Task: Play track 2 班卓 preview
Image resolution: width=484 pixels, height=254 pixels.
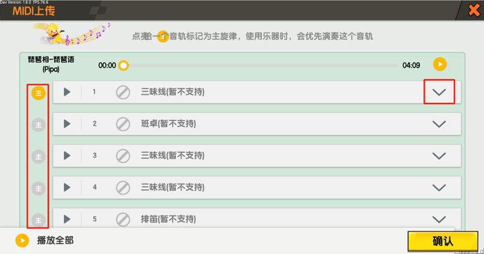Action: point(67,124)
